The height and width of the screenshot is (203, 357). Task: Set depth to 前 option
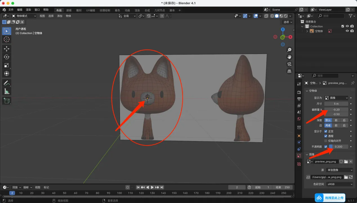click(x=336, y=120)
